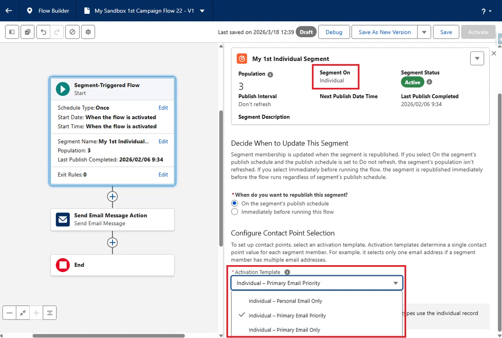Click the Draft status badge
Viewport: 502px width, 338px height.
(306, 32)
